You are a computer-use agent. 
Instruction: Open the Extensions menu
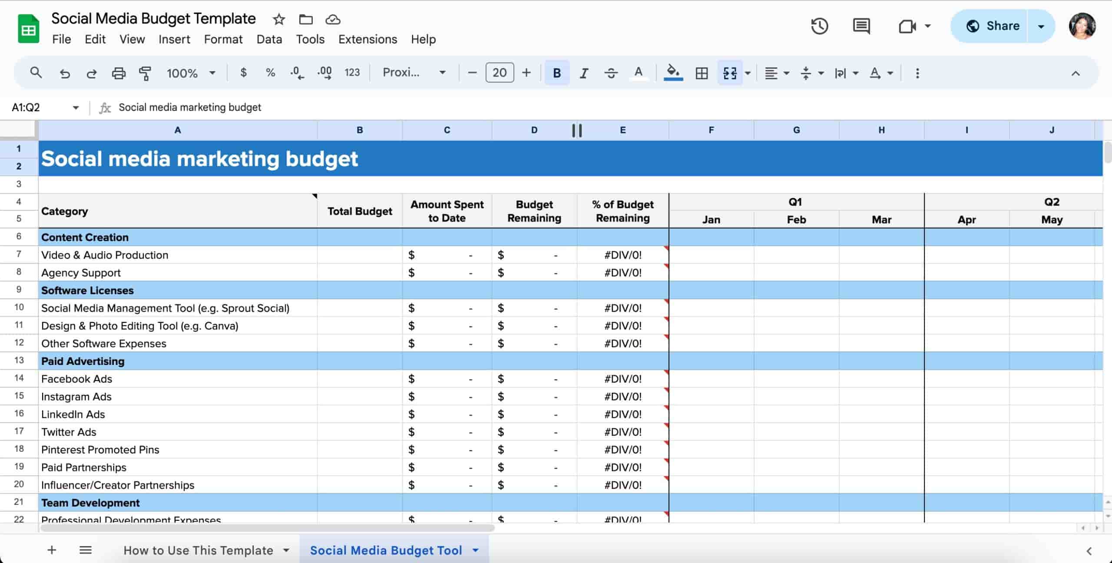coord(367,39)
